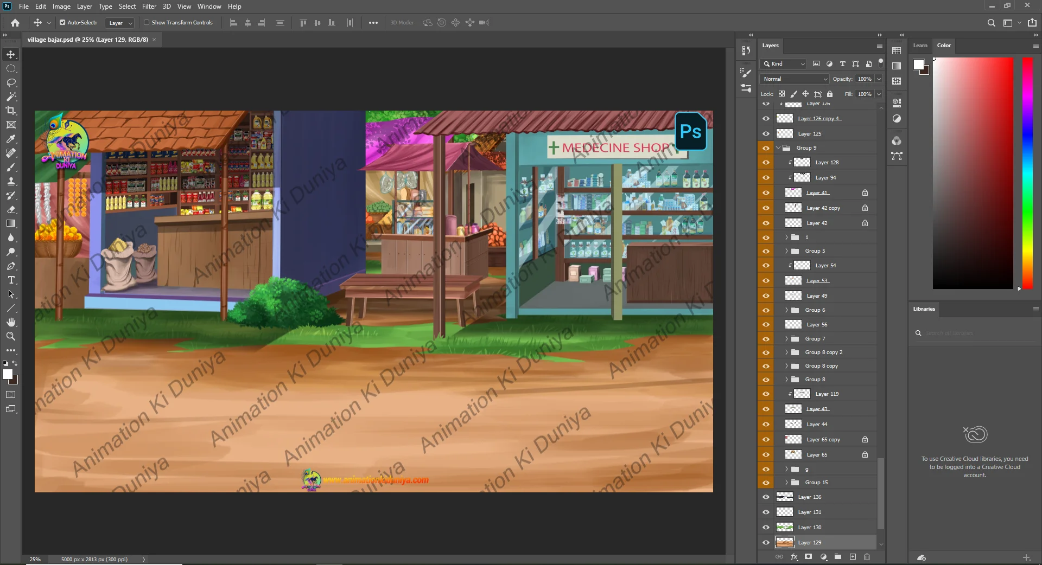Switch to the Learn panel tab
The height and width of the screenshot is (565, 1042).
[920, 46]
